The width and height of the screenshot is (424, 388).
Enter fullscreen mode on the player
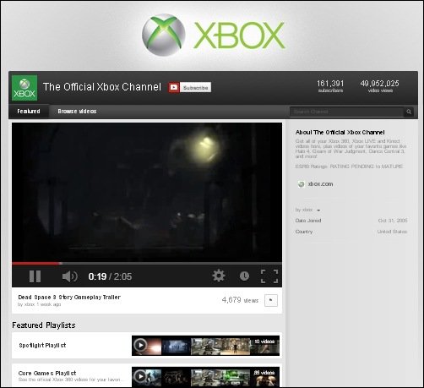pyautogui.click(x=269, y=276)
